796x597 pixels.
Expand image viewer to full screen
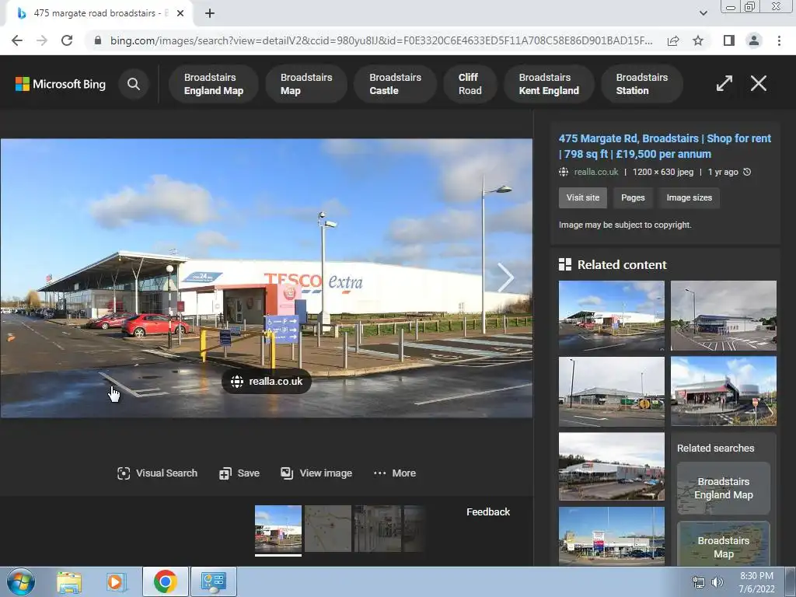[x=724, y=83]
